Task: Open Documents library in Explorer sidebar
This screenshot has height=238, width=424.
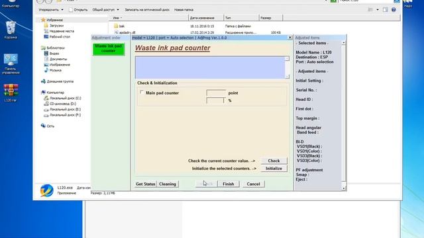Action: (58, 59)
